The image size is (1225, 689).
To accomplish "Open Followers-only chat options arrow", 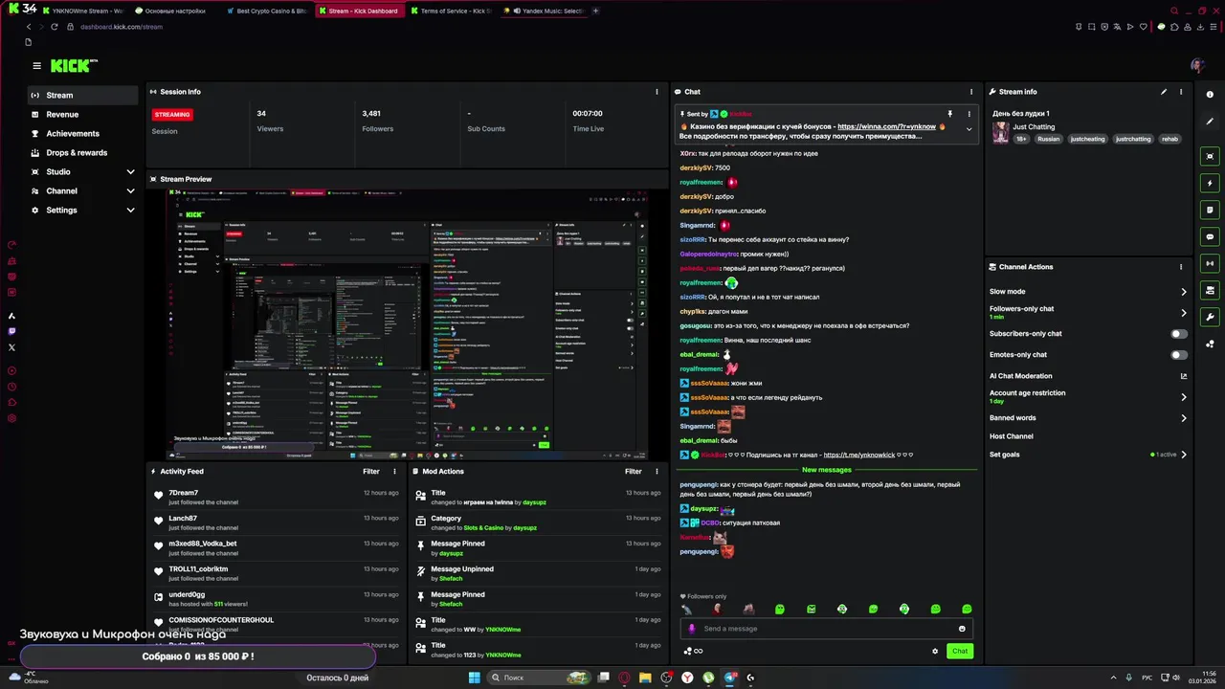I will pyautogui.click(x=1184, y=313).
